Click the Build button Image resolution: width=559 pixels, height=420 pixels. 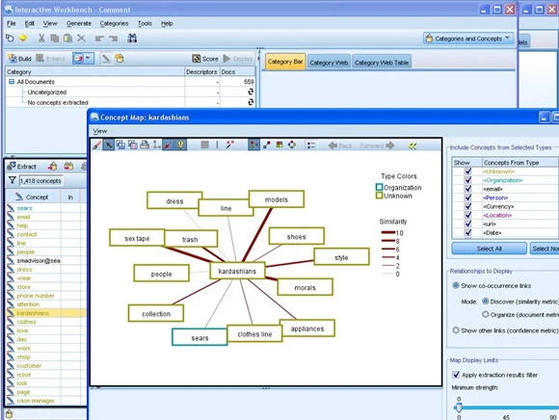tap(19, 59)
